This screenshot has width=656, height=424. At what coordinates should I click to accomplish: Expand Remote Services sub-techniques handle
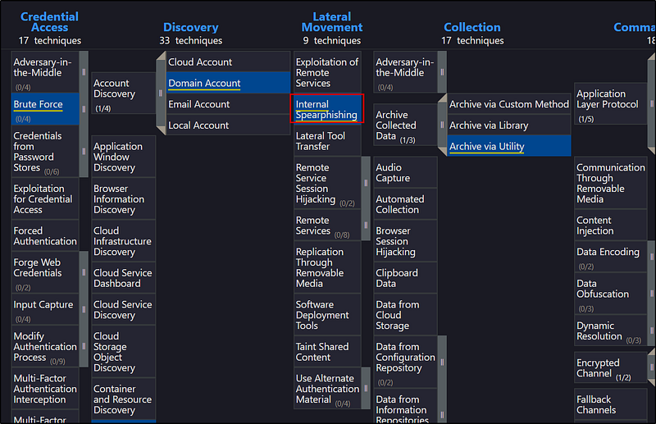coord(366,226)
